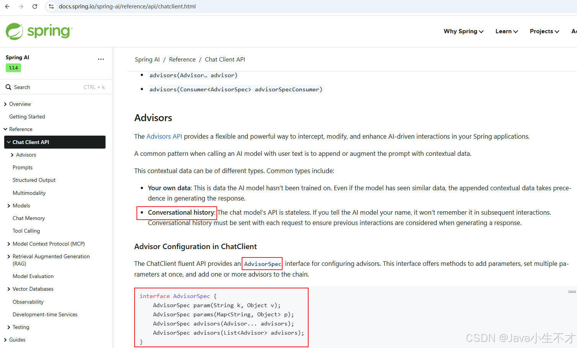577x348 pixels.
Task: Open Structured Output sidebar page
Action: (34, 180)
